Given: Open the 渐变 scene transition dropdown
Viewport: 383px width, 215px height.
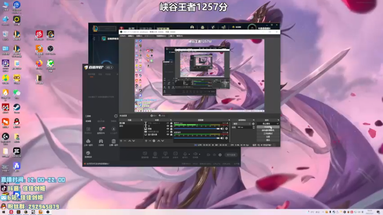Looking at the screenshot, I should 242,124.
